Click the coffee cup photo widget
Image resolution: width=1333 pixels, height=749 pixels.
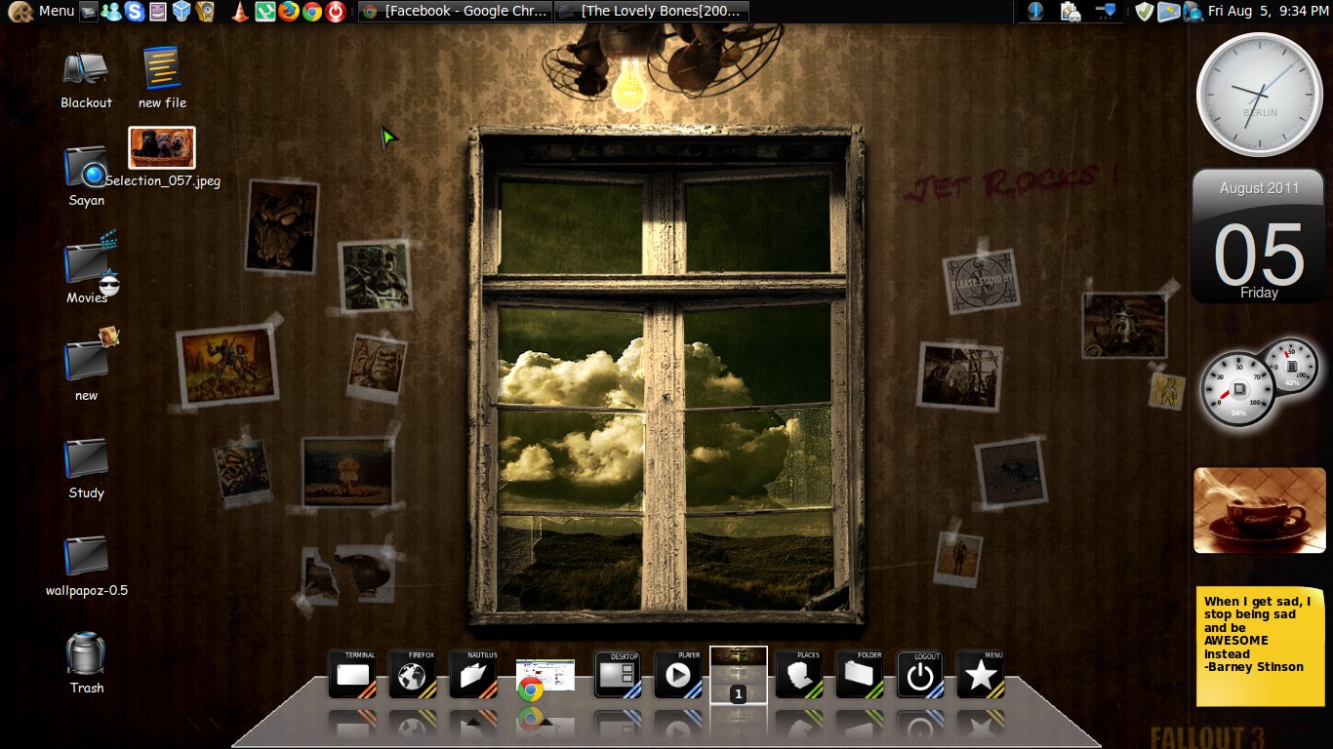(1260, 510)
